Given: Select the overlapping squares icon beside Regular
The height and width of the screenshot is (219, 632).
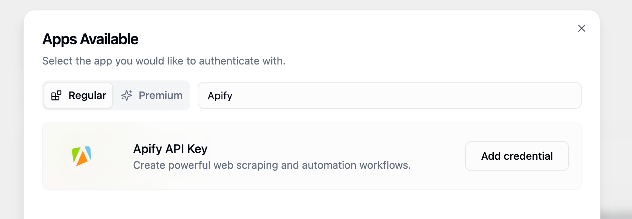Looking at the screenshot, I should click(x=57, y=95).
